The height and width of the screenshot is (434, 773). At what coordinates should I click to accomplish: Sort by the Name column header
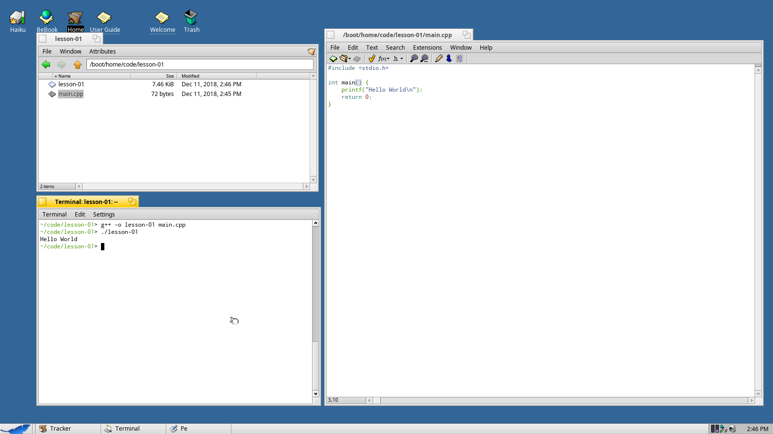coord(91,76)
